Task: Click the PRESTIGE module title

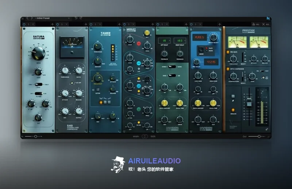Action: click(x=249, y=31)
